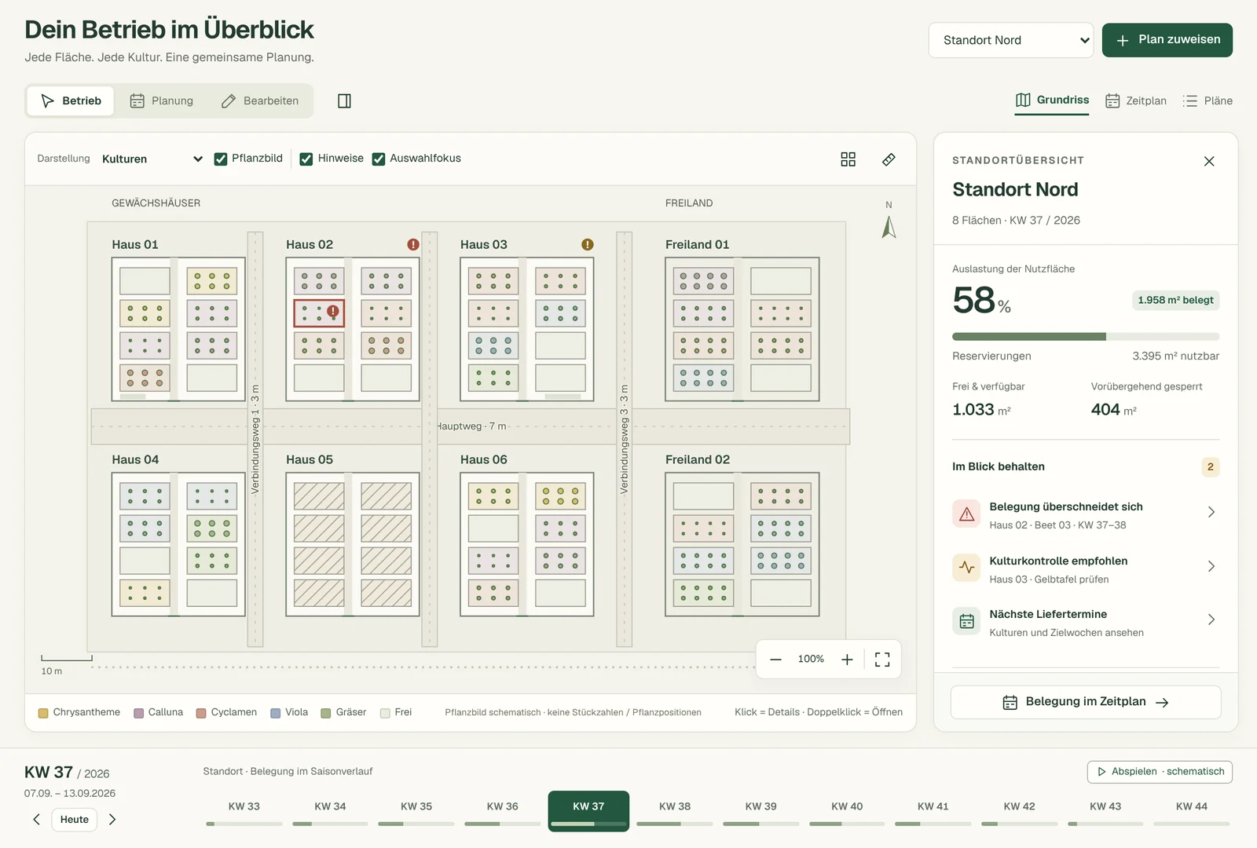
Task: Switch to the Pläne view
Action: pyautogui.click(x=1208, y=101)
